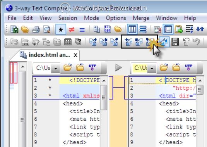Open the Edit menu
The height and width of the screenshot is (147, 207).
point(28,18)
